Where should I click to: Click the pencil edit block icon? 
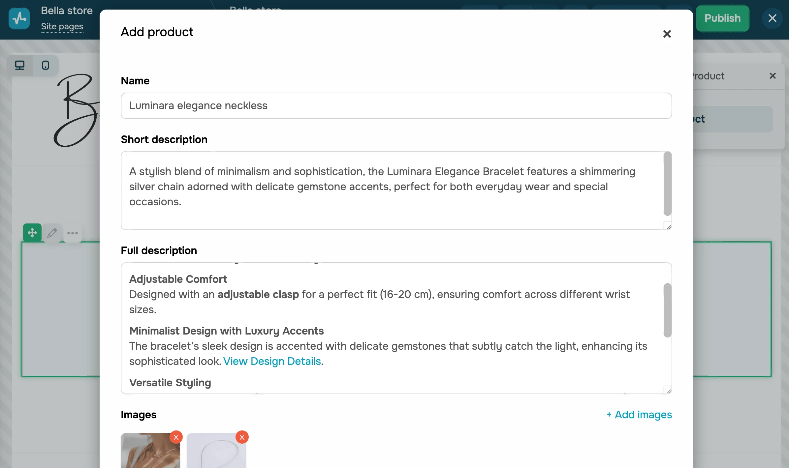(52, 233)
